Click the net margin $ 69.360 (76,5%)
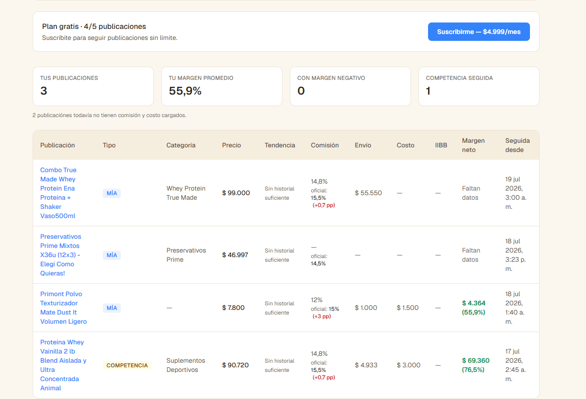 pos(476,365)
